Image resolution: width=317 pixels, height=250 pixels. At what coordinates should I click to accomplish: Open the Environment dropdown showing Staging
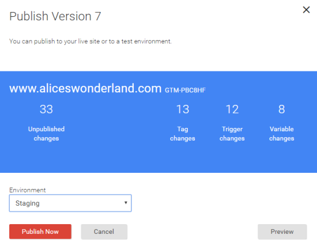(70, 203)
